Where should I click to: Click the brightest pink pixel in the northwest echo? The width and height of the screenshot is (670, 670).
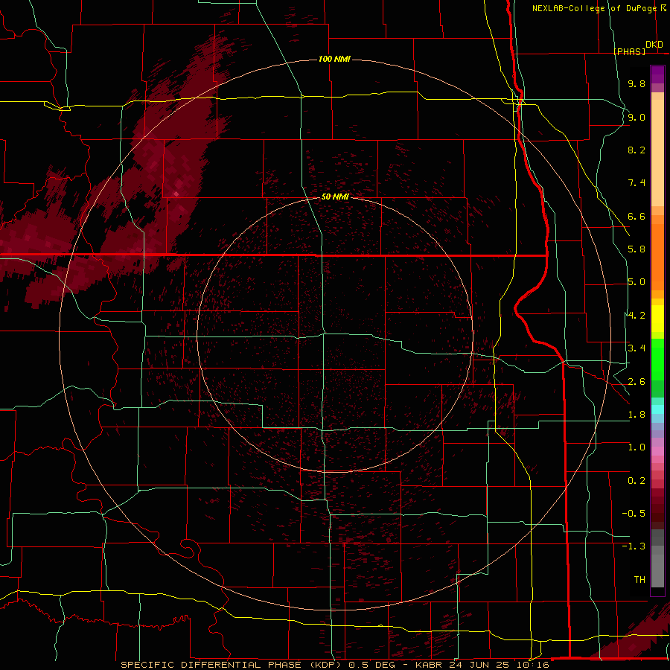click(x=176, y=194)
